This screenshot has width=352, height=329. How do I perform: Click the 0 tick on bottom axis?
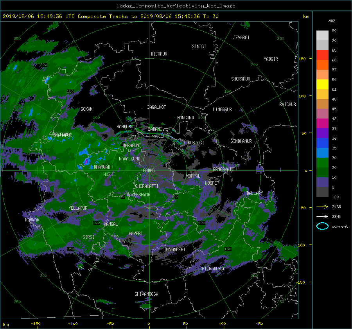[149, 324]
